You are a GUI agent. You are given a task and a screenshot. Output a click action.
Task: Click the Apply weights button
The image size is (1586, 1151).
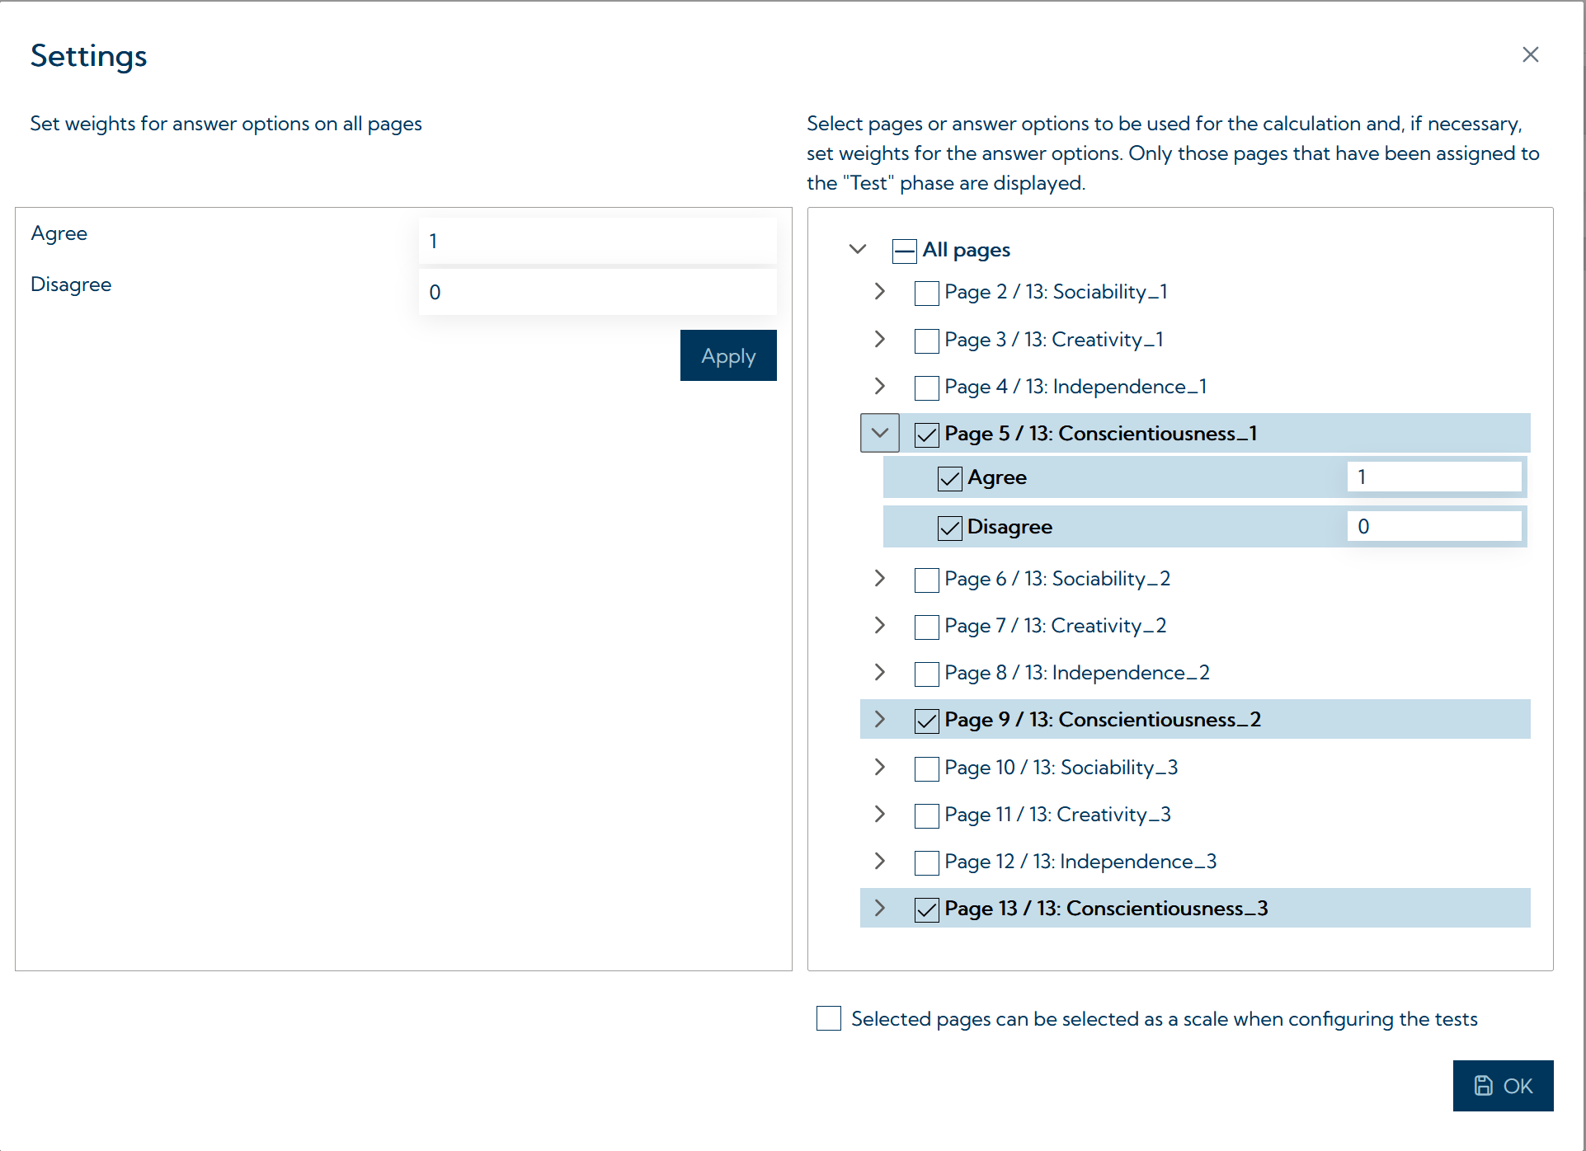point(727,356)
